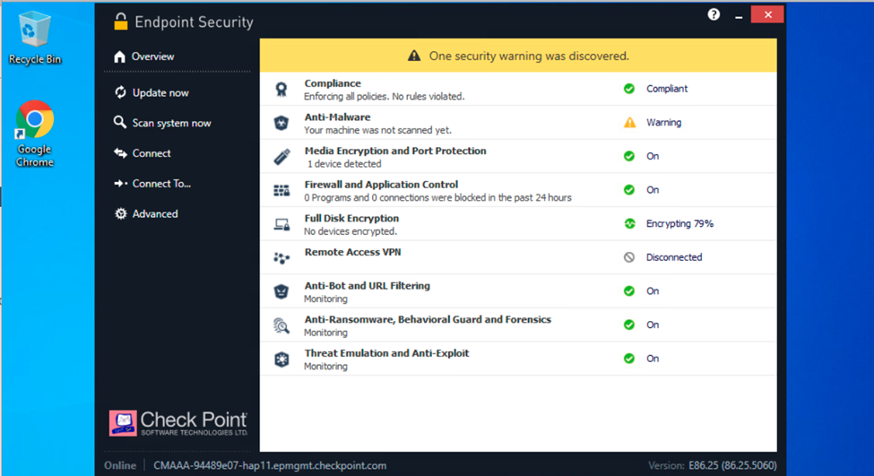This screenshot has height=476, width=874.
Task: Click the green check for Firewall status
Action: point(629,190)
